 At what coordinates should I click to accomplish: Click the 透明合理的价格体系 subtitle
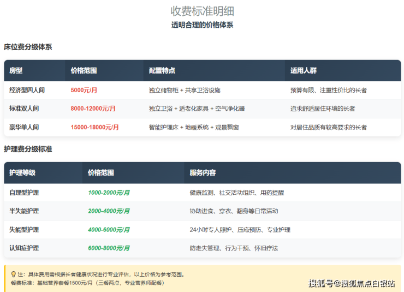coord(202,25)
